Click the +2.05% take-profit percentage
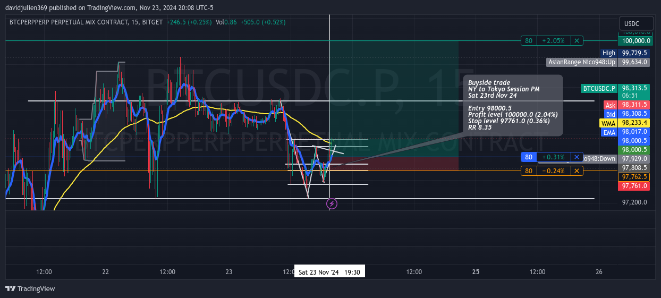The height and width of the screenshot is (298, 661). (x=553, y=40)
